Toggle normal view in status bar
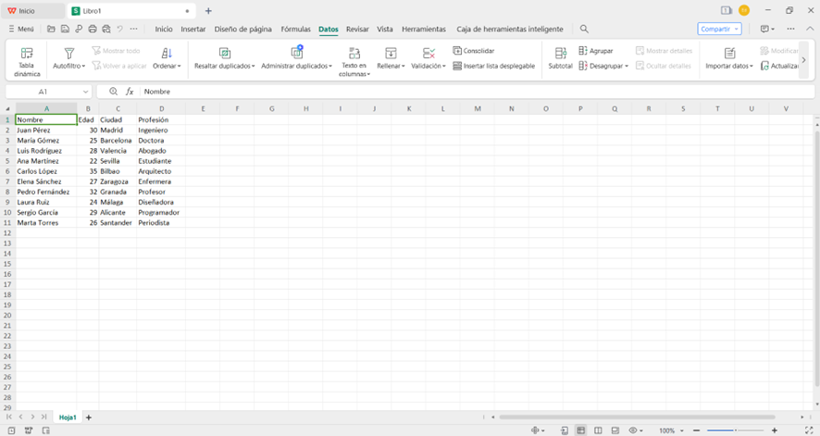Image resolution: width=820 pixels, height=436 pixels. pyautogui.click(x=580, y=430)
